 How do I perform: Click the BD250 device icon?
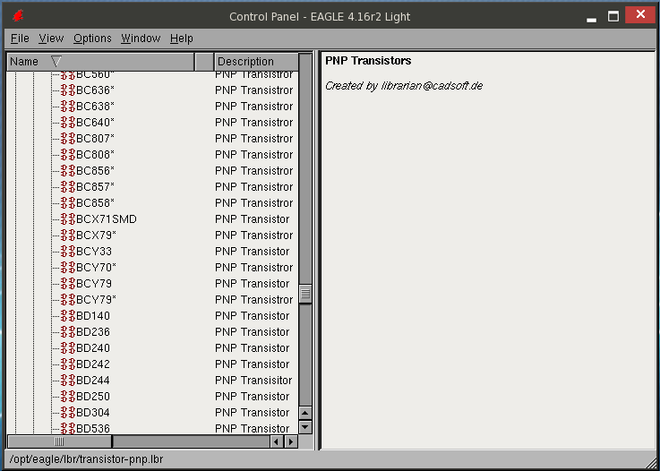[68, 397]
